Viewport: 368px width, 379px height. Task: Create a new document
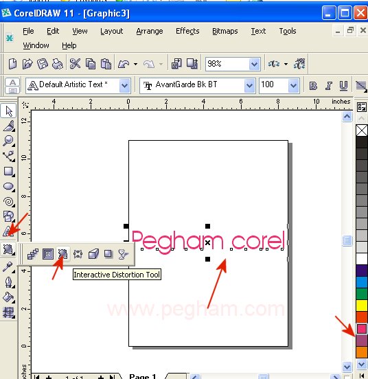coord(12,64)
